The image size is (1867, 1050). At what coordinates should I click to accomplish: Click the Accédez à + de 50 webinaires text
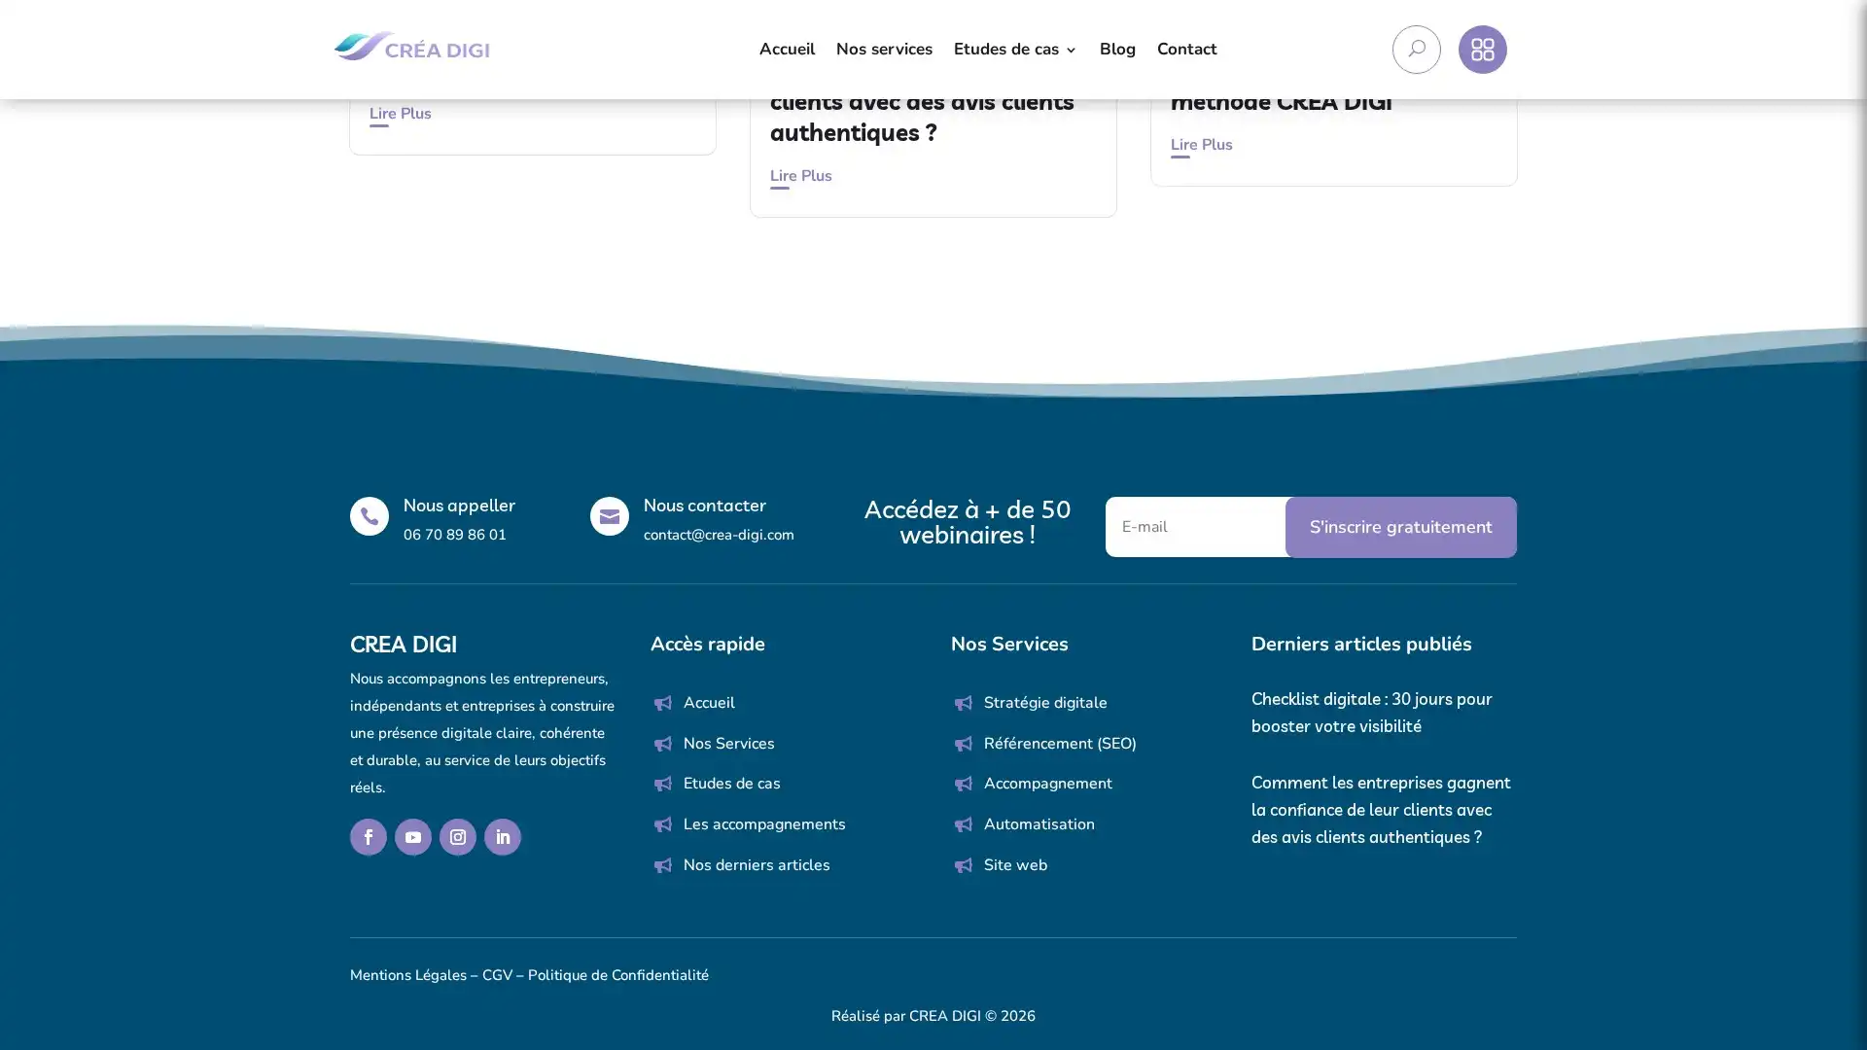[x=967, y=523]
